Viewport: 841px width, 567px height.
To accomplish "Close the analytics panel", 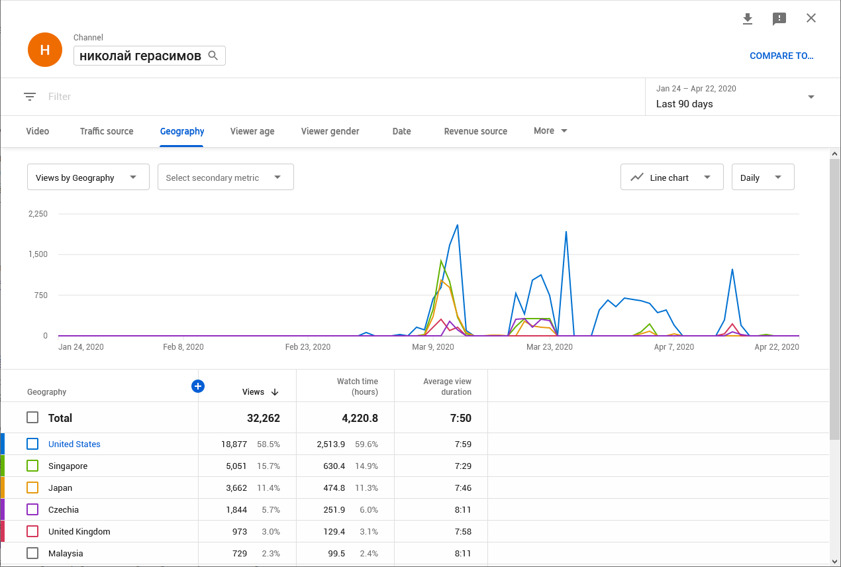I will [x=811, y=19].
